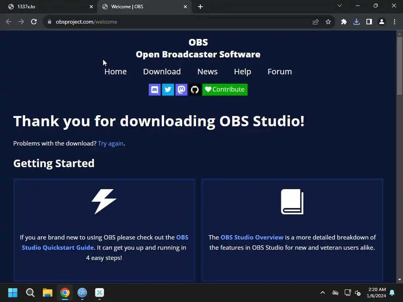Open File Explorer from taskbar
This screenshot has width=403, height=302.
coord(48,293)
